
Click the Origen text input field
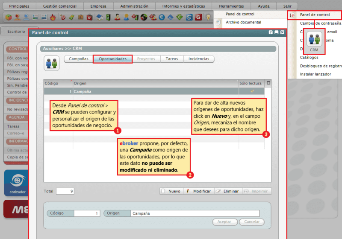[195, 213]
